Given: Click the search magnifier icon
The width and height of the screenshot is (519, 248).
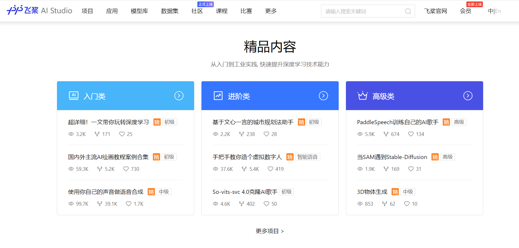Looking at the screenshot, I should coord(408,11).
